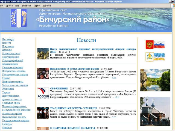Screen dimensions: 175x131
Task: Go to the На главную link
Action: point(8,39)
